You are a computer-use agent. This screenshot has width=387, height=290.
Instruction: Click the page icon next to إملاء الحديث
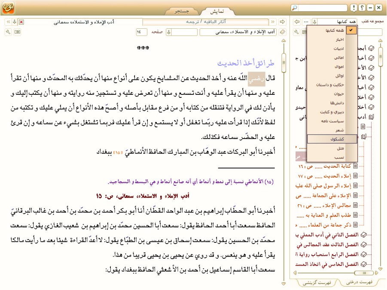[355, 175]
